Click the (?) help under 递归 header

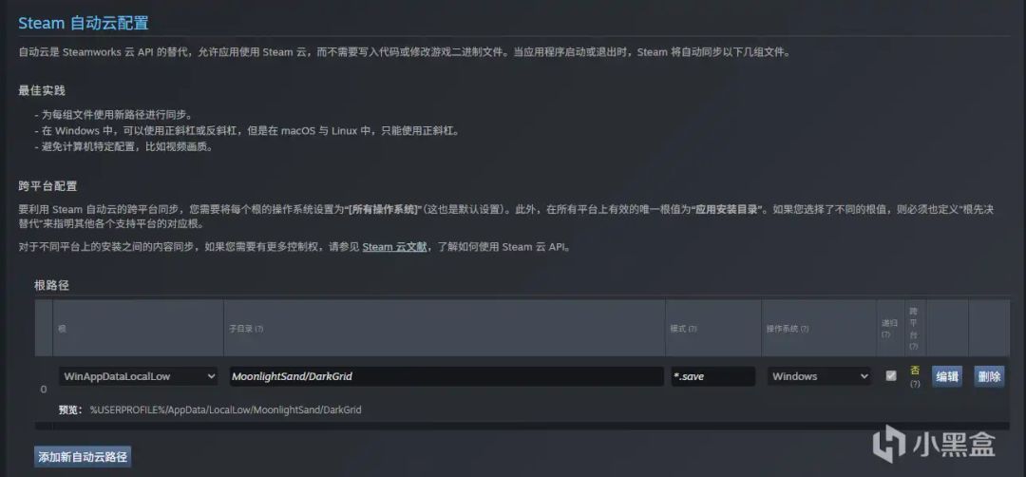click(886, 334)
